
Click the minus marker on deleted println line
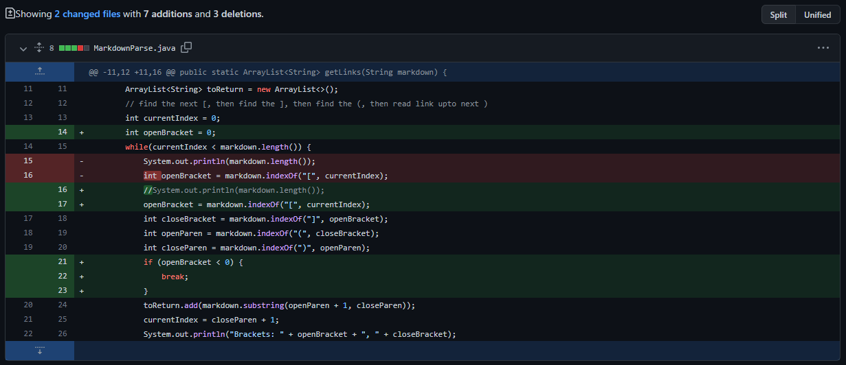pyautogui.click(x=82, y=161)
